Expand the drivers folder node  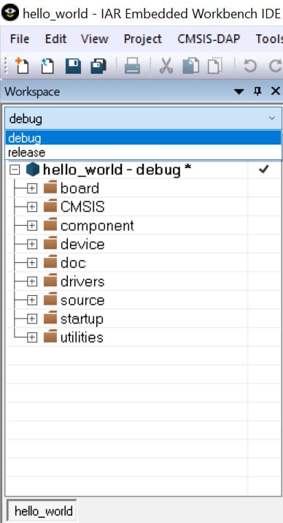[x=31, y=282]
